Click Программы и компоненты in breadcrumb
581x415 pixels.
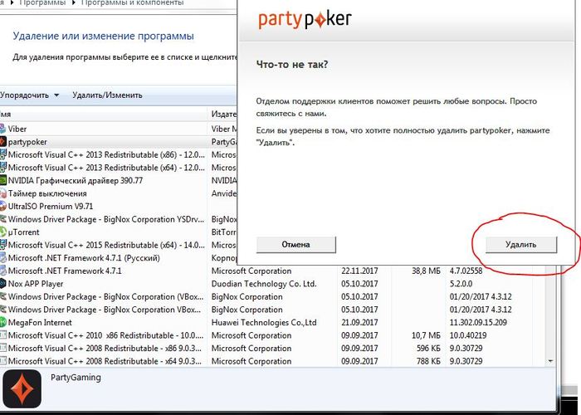(132, 3)
